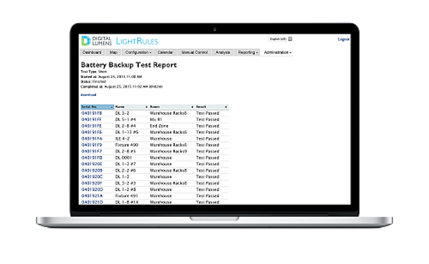Screen dimensions: 429x264
Task: Click the download report link
Action: pyautogui.click(x=88, y=94)
